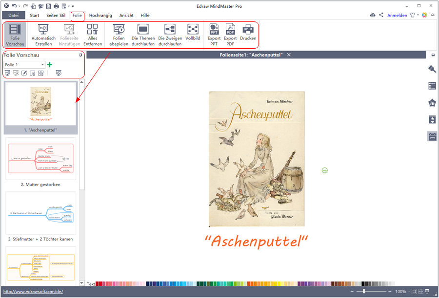Click Alles Entfernen slide icon
The width and height of the screenshot is (439, 298).
click(x=92, y=29)
